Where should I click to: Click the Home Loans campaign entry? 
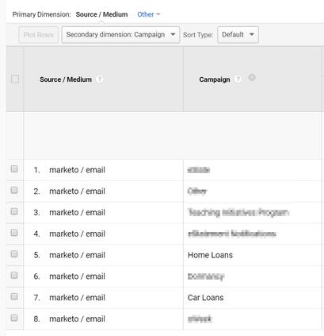(210, 255)
